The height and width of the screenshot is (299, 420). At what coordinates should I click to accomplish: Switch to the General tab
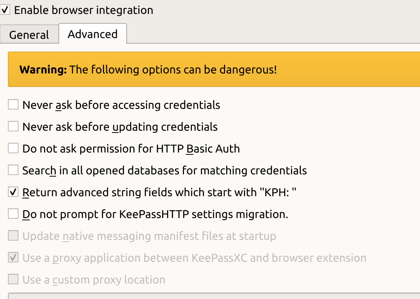coord(29,34)
